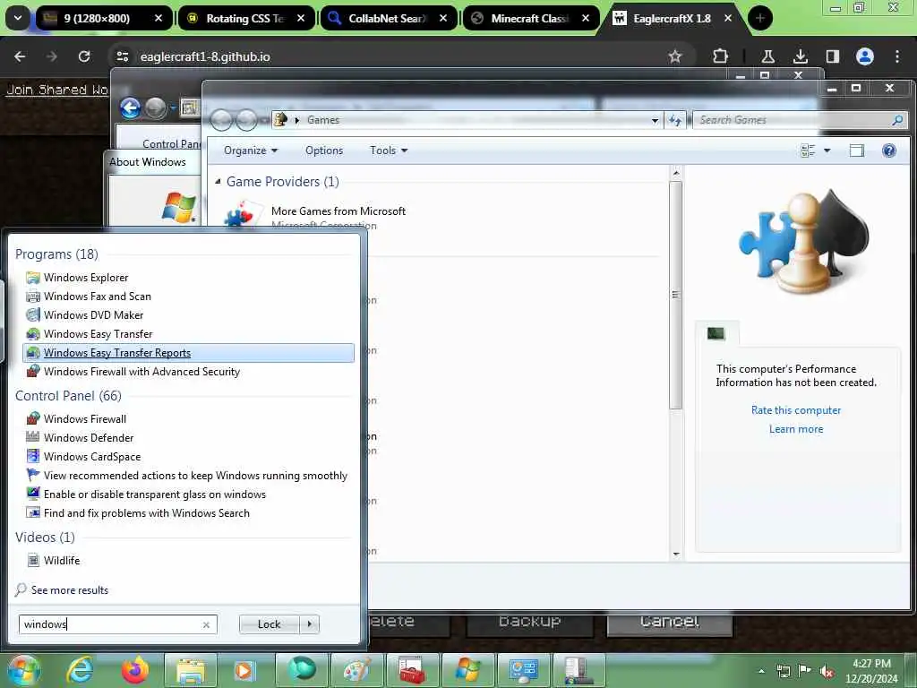This screenshot has width=917, height=688.
Task: Toggle the preview pane button
Action: pyautogui.click(x=857, y=150)
